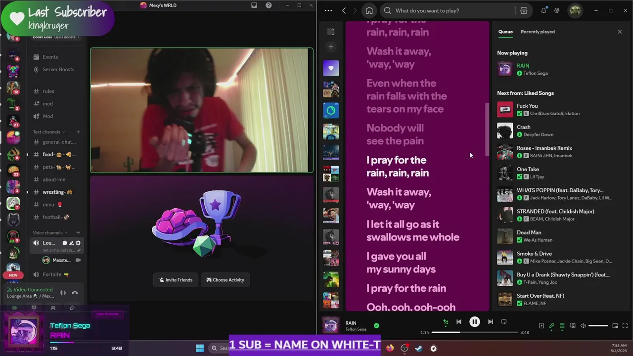
Task: Open Steam from the taskbar
Action: pos(419,348)
